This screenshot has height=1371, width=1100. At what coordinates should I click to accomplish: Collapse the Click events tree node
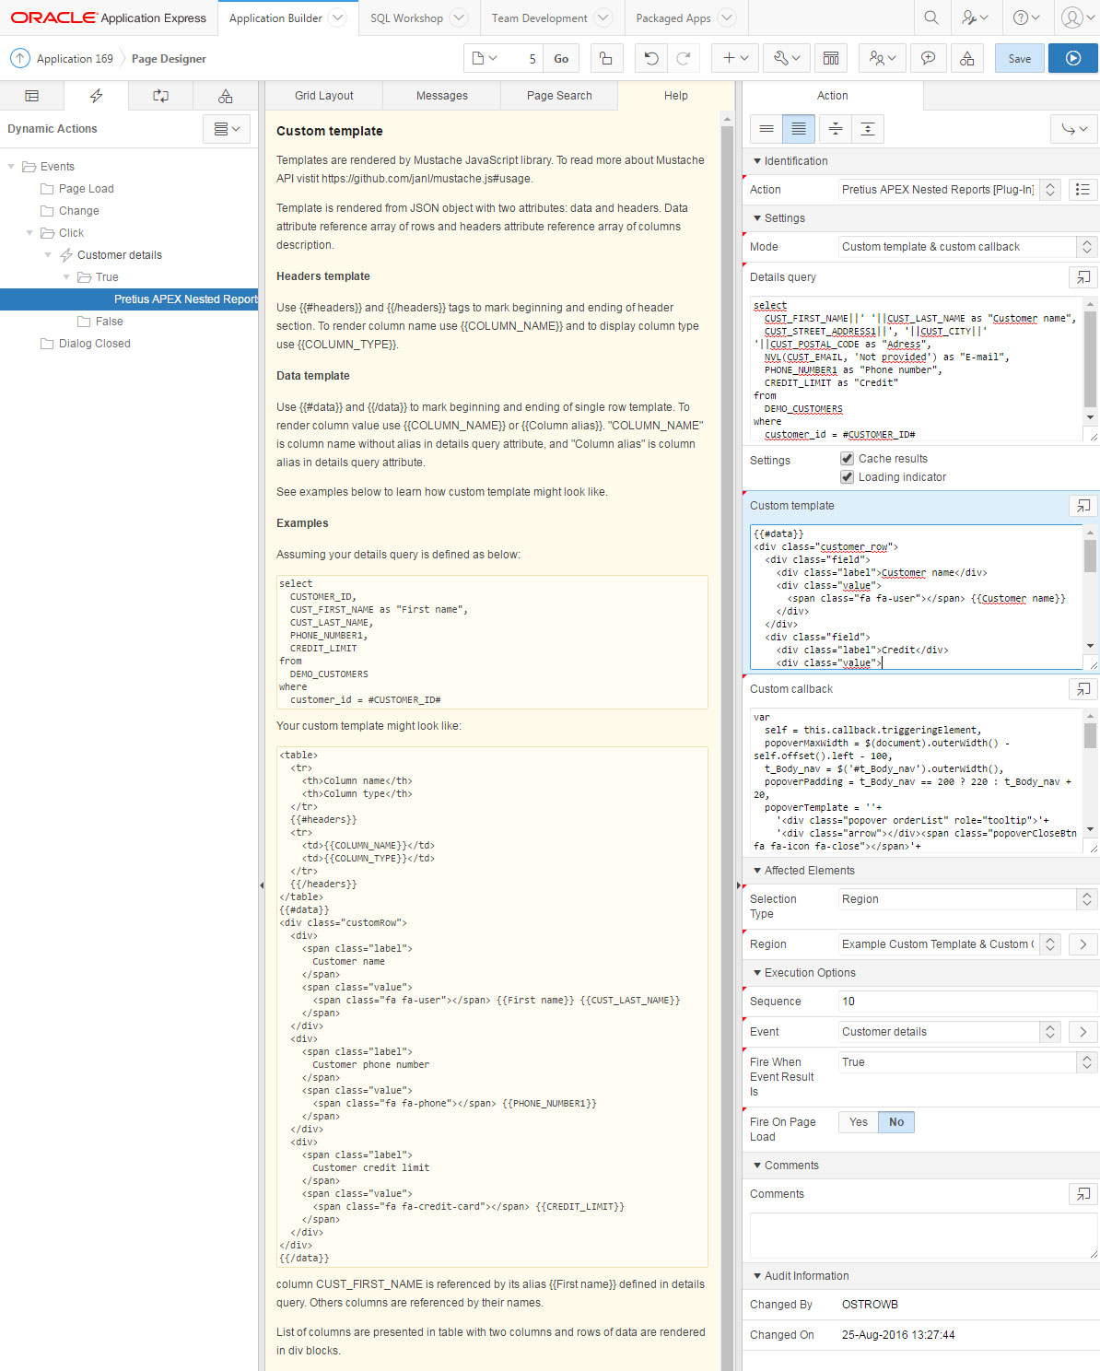coord(29,233)
